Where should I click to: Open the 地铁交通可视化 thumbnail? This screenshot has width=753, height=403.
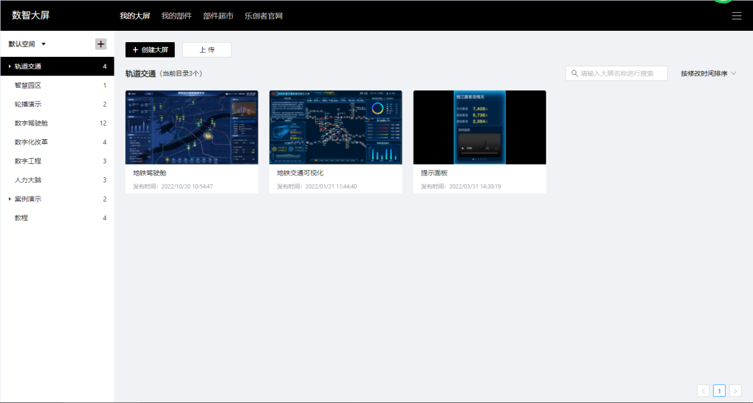[x=335, y=127]
